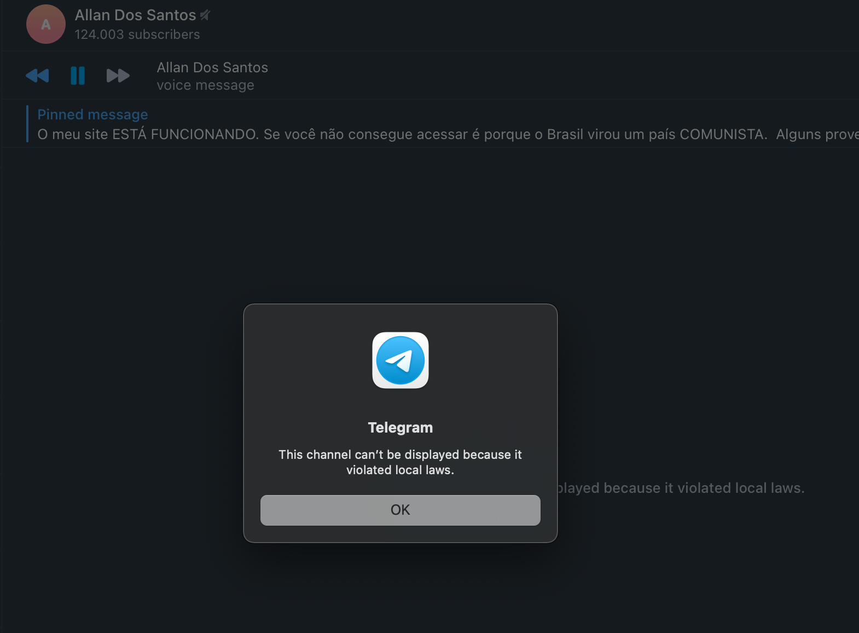Skip to the previous voice message

pyautogui.click(x=37, y=76)
